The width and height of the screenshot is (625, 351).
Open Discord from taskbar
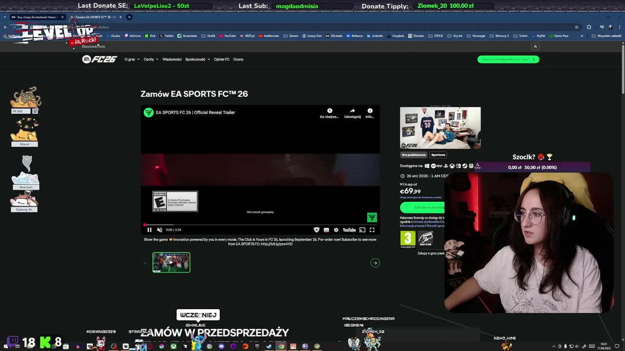pos(221,347)
